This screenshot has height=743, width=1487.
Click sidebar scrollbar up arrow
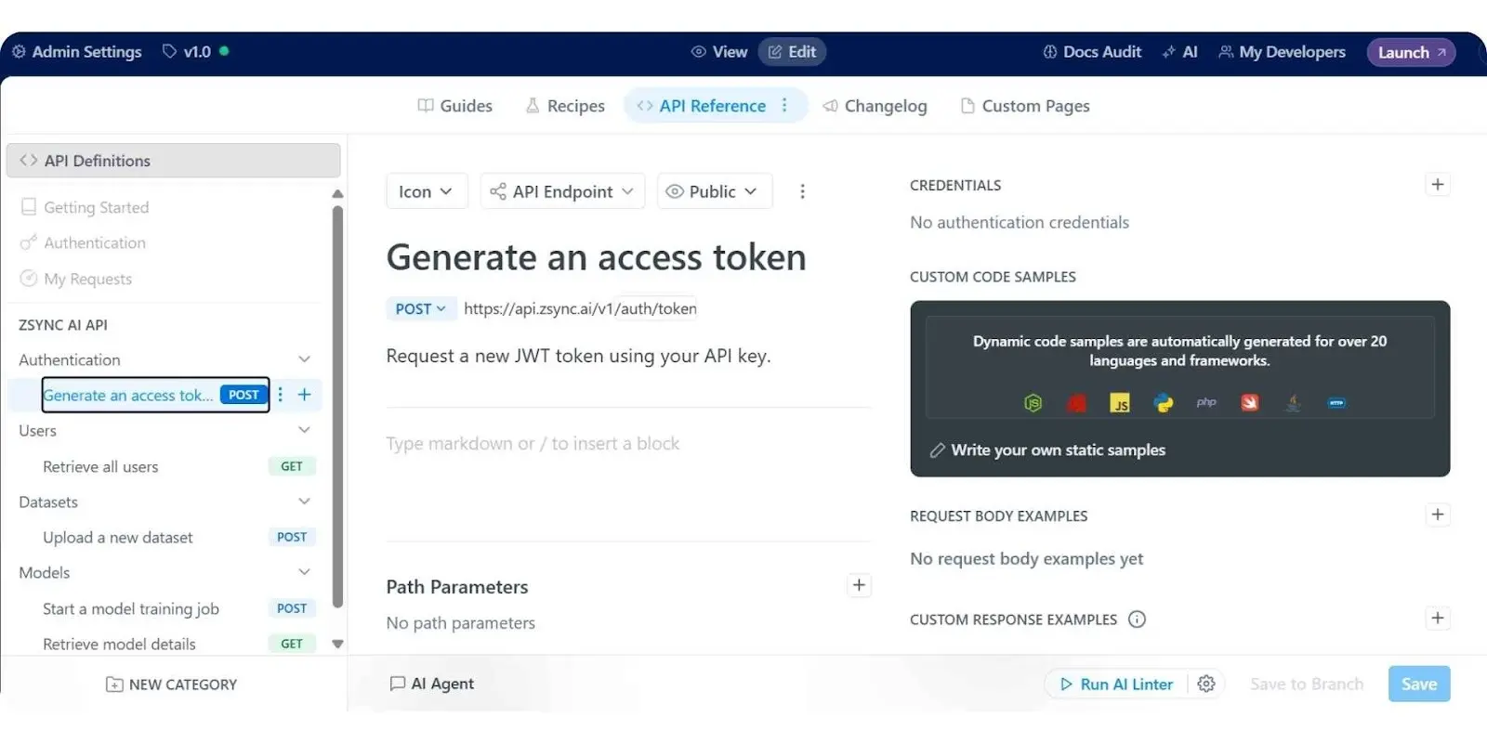[x=337, y=194]
